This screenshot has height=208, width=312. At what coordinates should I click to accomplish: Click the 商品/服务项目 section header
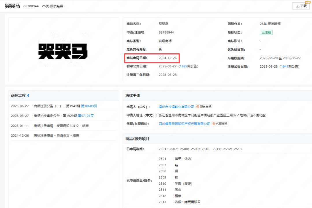click(x=137, y=139)
